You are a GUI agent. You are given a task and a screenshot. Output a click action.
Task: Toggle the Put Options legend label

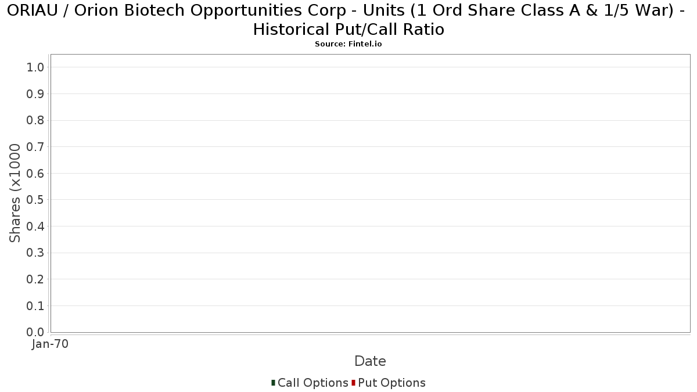391,383
